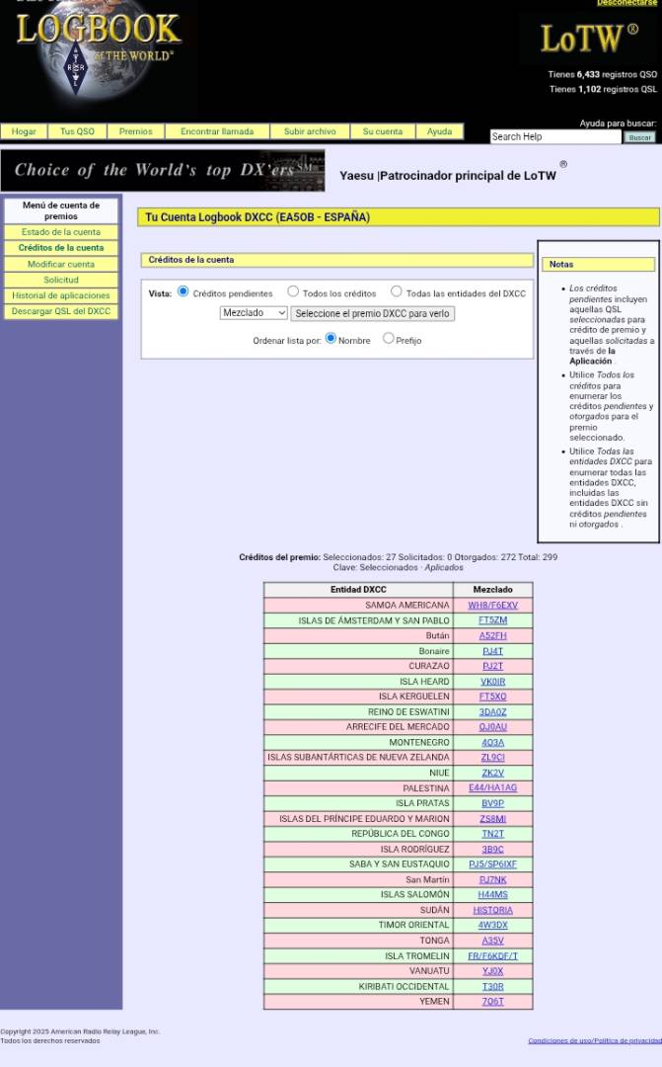Image resolution: width=662 pixels, height=1067 pixels.
Task: Open the TN2T callsign link
Action: pyautogui.click(x=492, y=834)
